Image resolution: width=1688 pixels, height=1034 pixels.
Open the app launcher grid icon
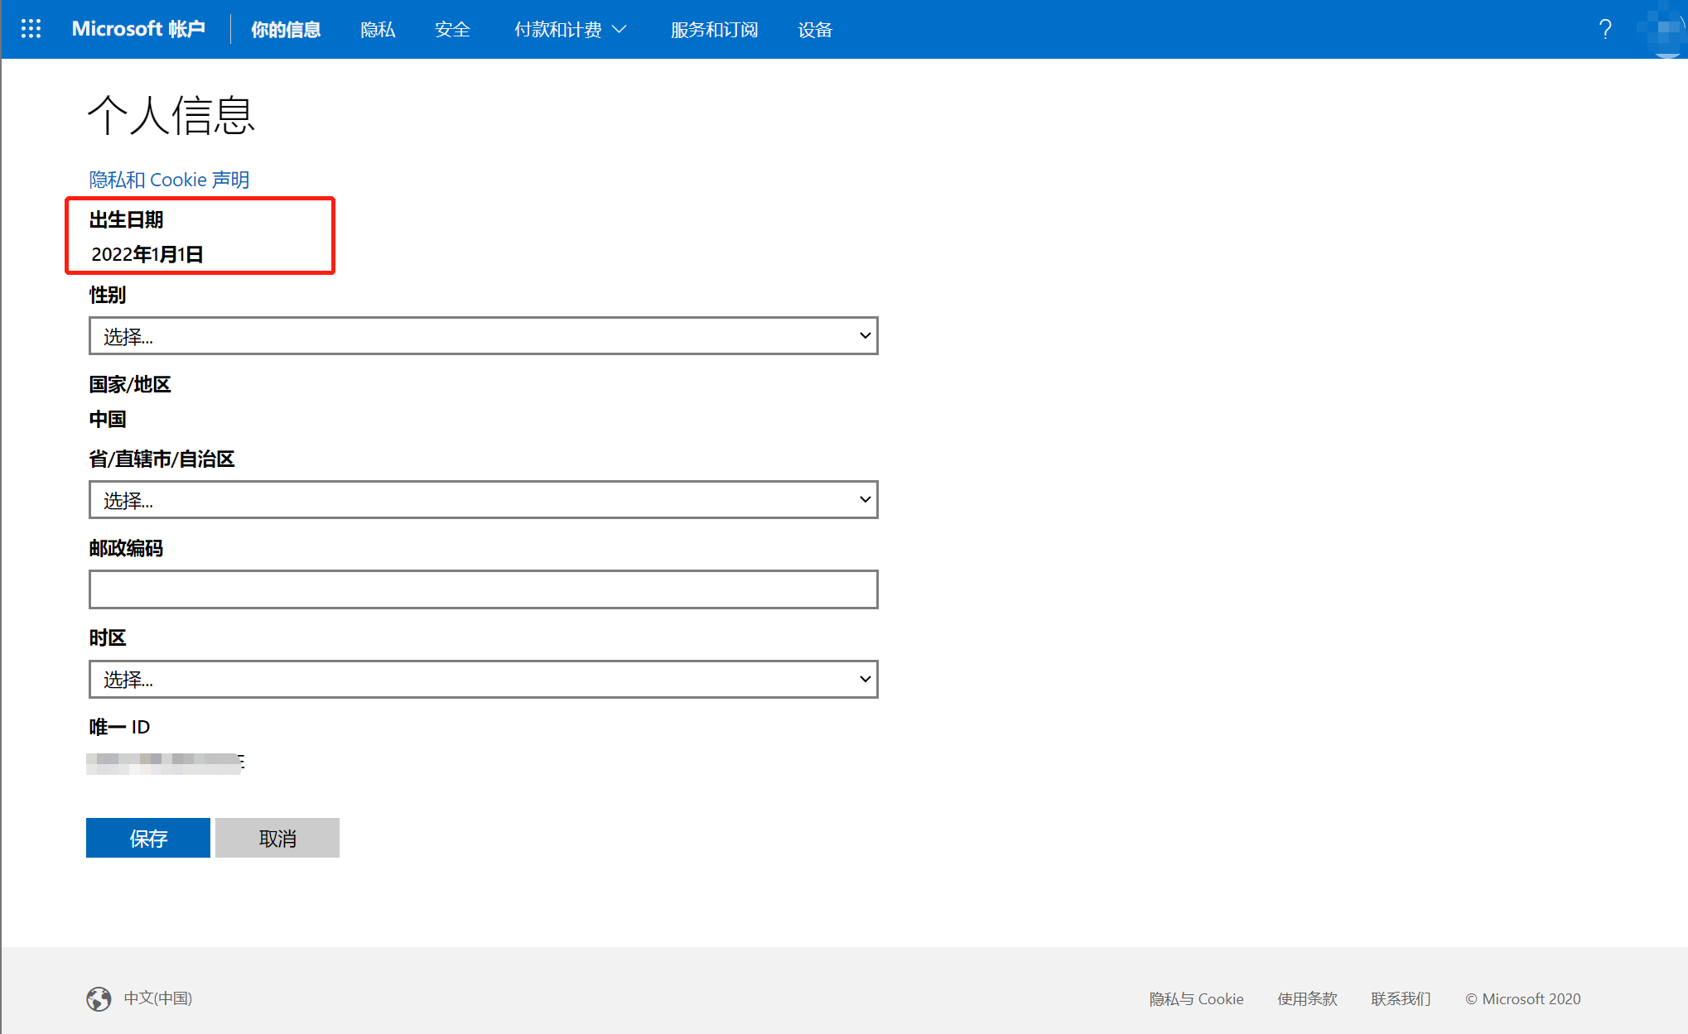point(31,29)
